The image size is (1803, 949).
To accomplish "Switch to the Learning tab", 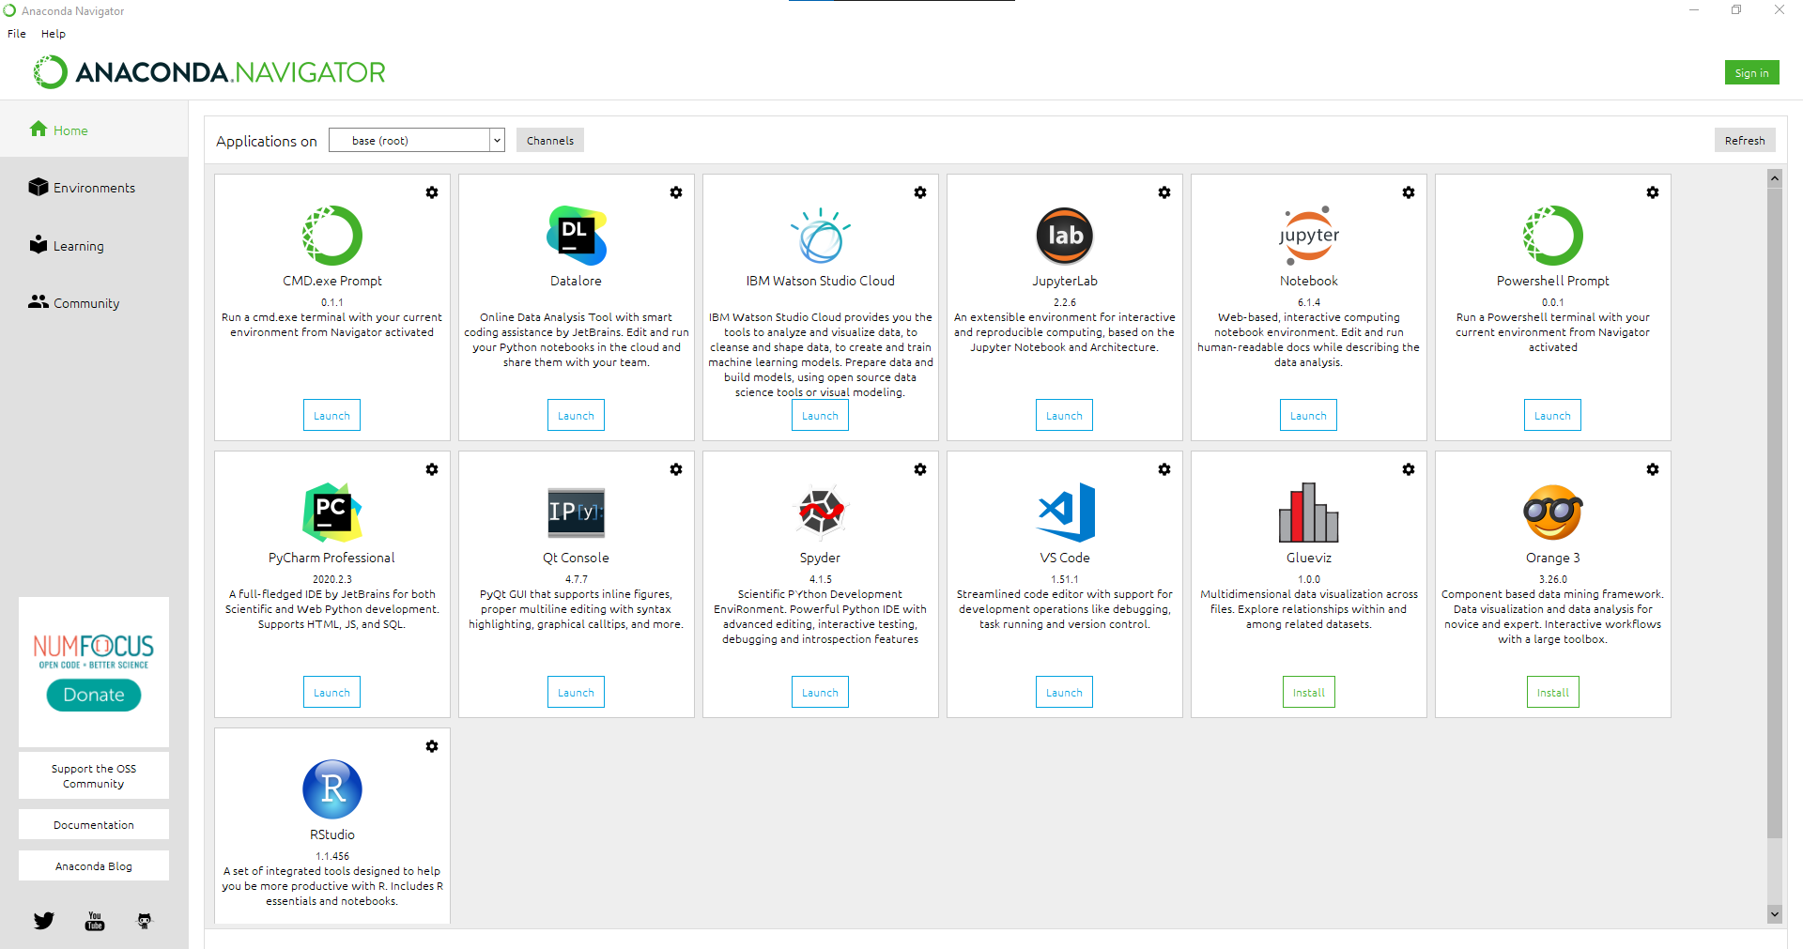I will click(94, 246).
